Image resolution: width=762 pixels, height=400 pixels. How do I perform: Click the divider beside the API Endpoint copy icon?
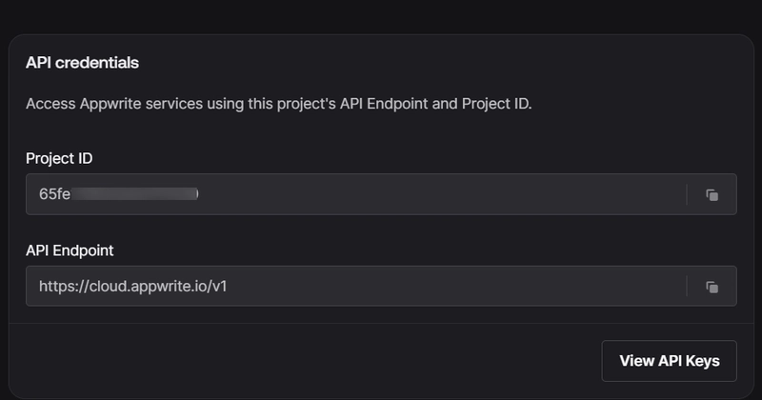(x=687, y=286)
